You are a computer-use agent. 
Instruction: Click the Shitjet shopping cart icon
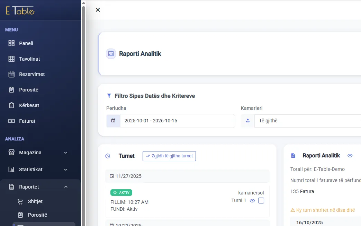tap(20, 201)
